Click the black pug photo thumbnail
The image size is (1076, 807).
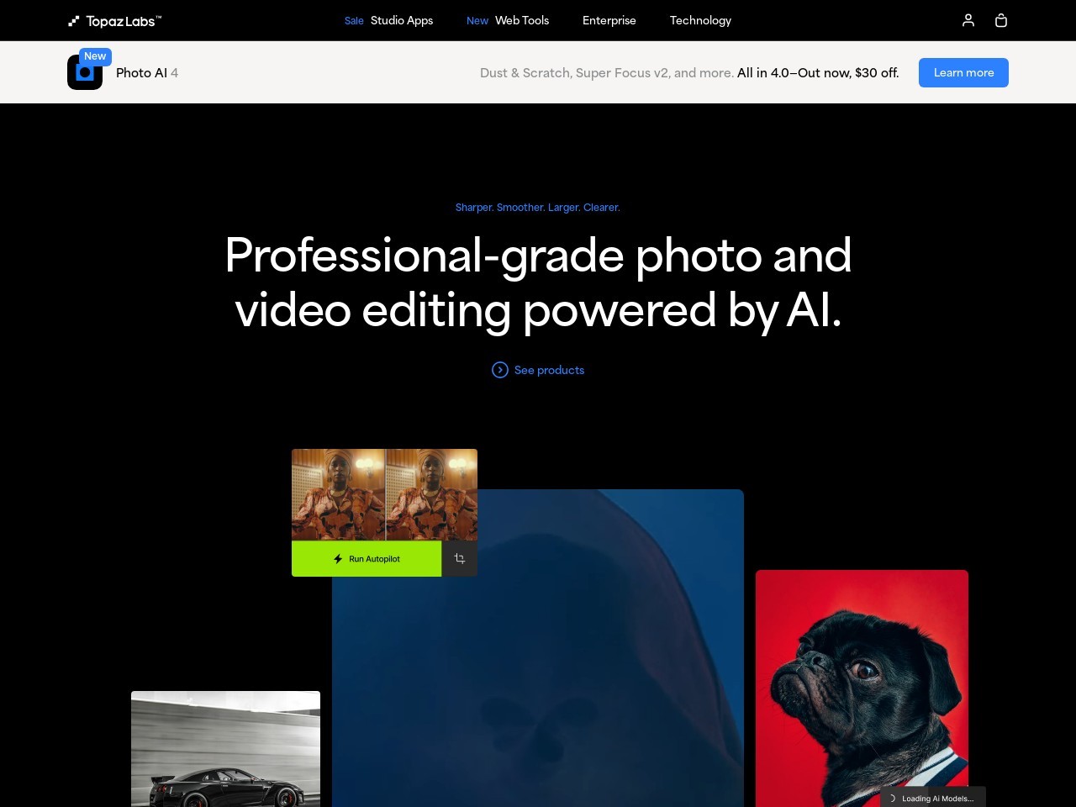pyautogui.click(x=862, y=689)
